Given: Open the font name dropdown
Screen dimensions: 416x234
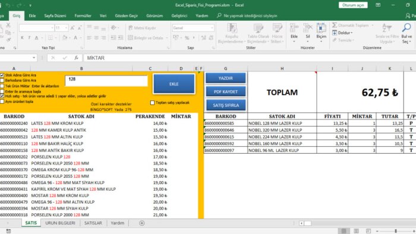Looking at the screenshot, I should 52,28.
